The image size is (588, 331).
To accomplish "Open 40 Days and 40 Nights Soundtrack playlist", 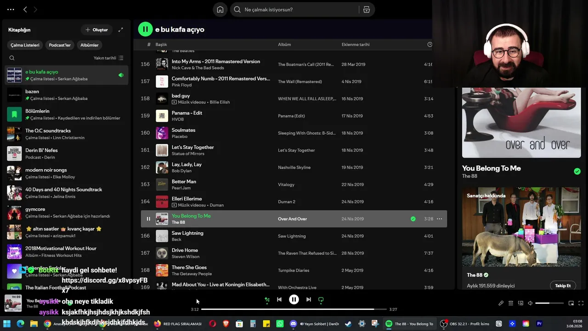I will click(67, 193).
